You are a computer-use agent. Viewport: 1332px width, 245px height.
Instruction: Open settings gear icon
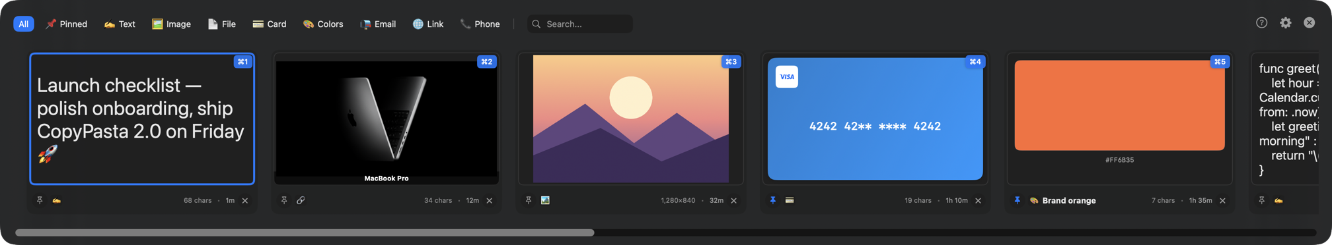coord(1285,23)
